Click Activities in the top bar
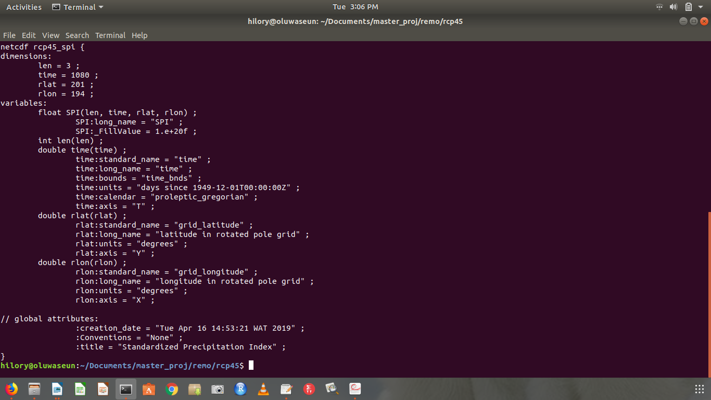The height and width of the screenshot is (400, 711). [x=24, y=7]
